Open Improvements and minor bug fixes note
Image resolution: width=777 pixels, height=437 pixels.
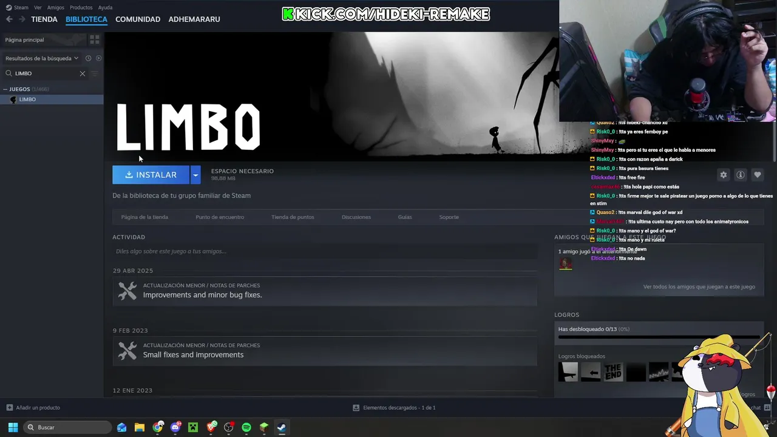202,295
